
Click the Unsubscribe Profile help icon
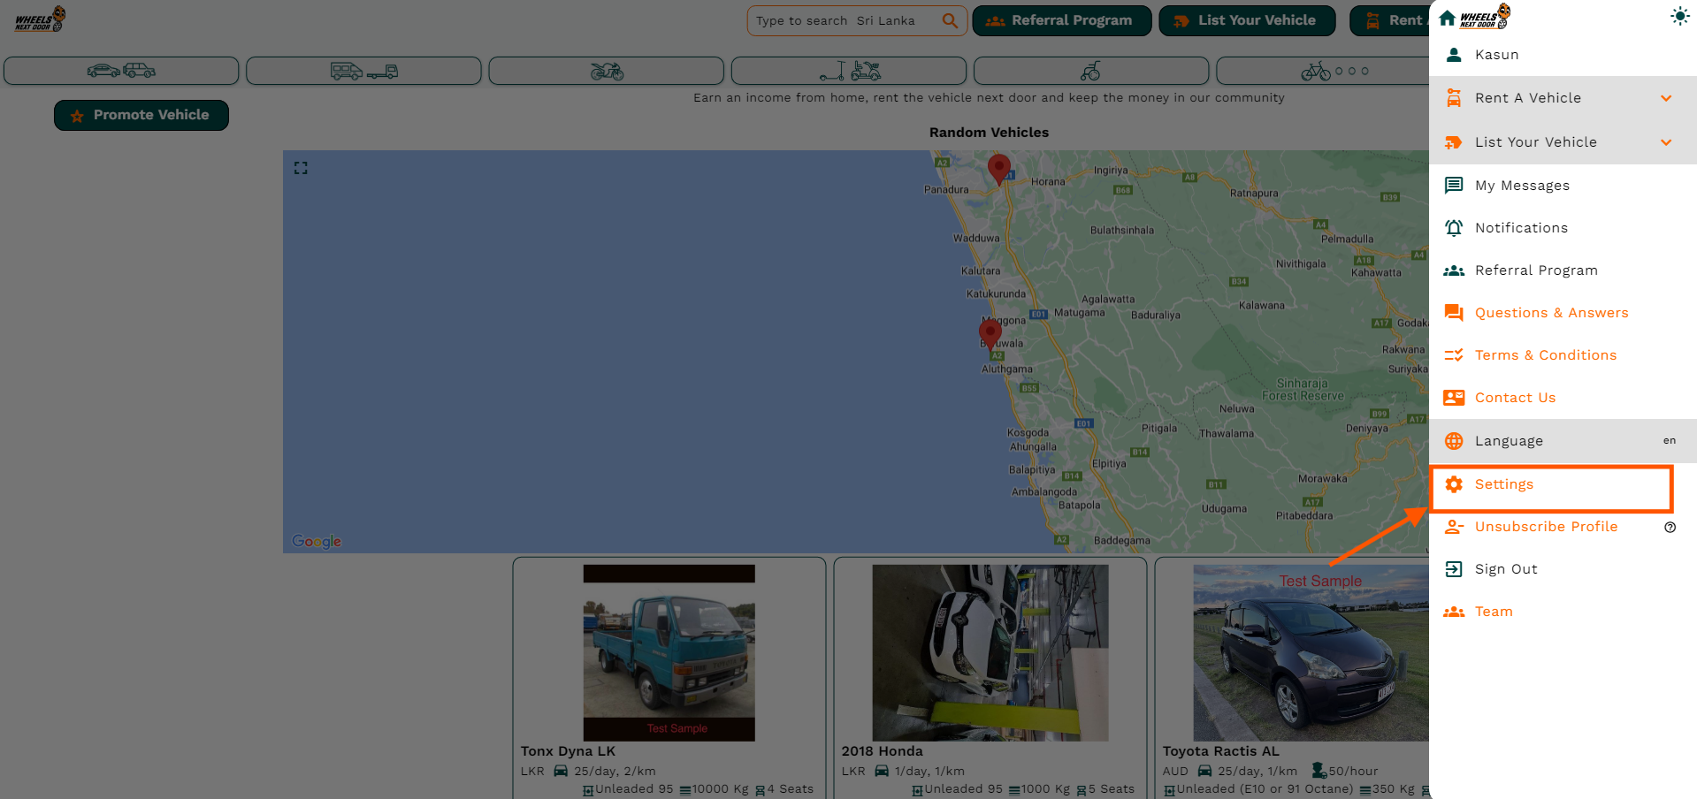coord(1670,528)
